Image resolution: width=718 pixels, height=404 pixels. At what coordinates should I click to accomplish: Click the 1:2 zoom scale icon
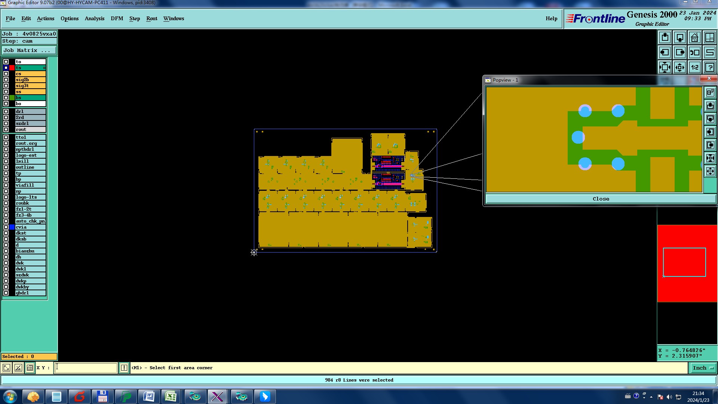694,67
